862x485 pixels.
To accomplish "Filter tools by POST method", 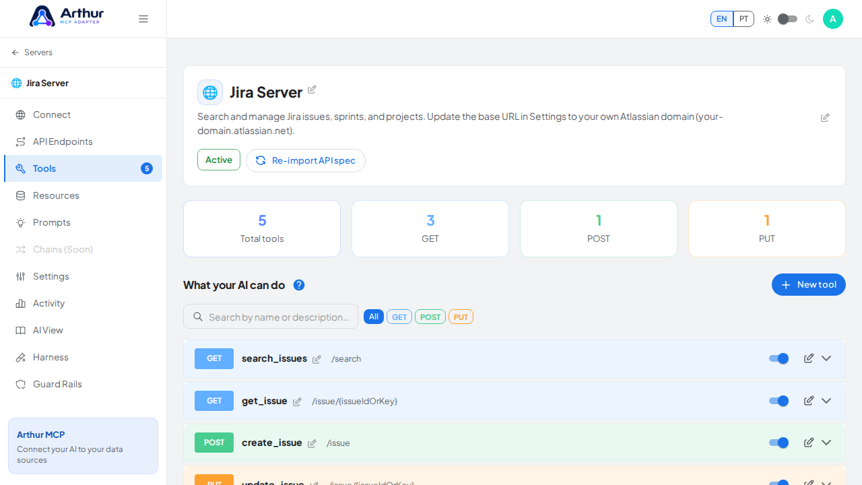I will point(430,317).
